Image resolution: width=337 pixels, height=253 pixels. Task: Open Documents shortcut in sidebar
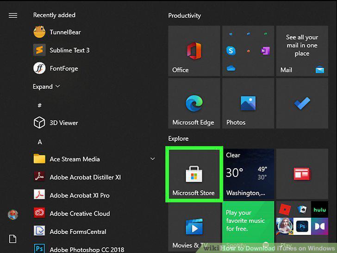[x=12, y=239]
